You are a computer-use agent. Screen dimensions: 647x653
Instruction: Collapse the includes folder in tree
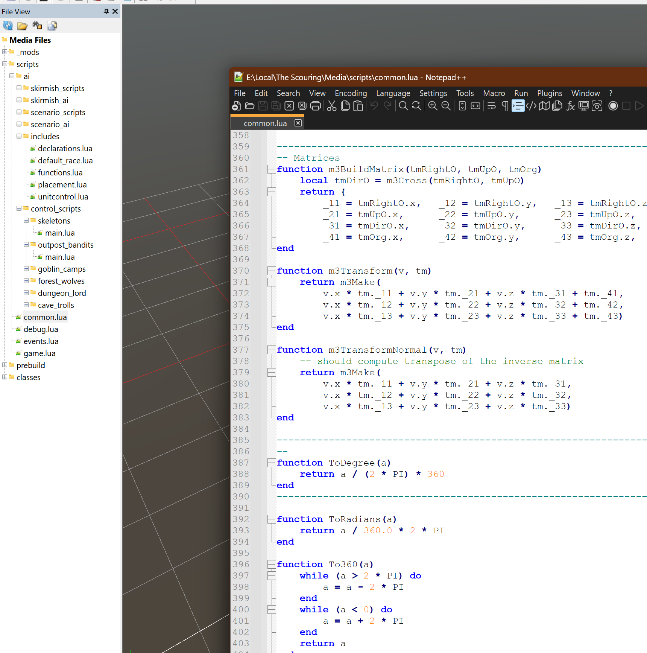(x=19, y=136)
